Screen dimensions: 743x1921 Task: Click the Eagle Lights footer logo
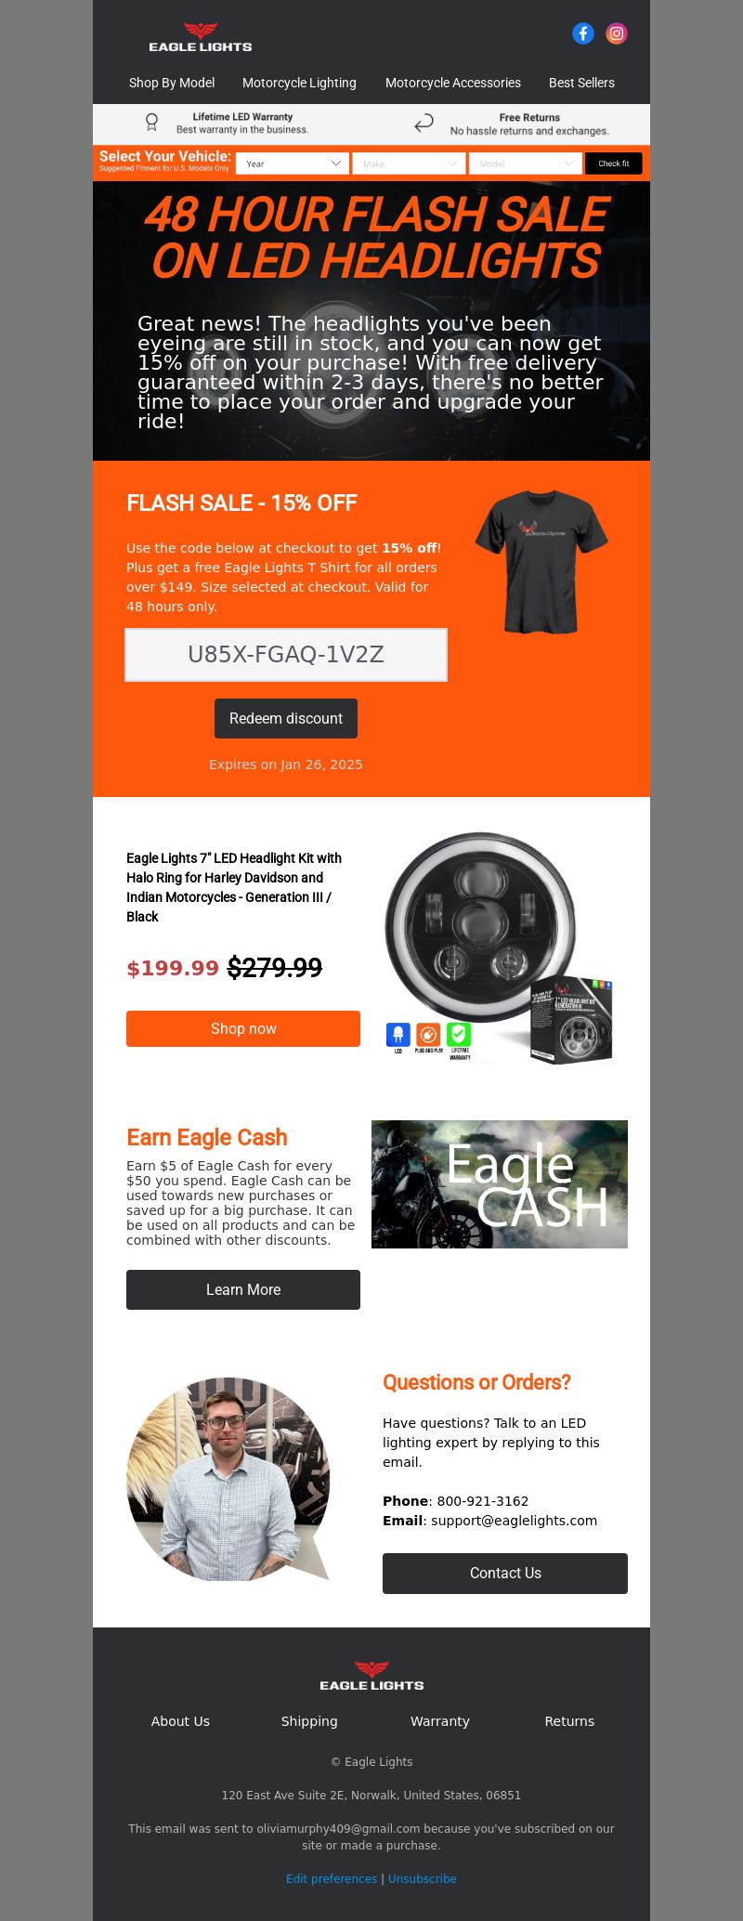pyautogui.click(x=371, y=1676)
